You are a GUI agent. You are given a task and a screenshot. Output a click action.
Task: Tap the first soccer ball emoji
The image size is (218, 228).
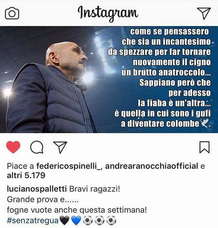tap(88, 220)
